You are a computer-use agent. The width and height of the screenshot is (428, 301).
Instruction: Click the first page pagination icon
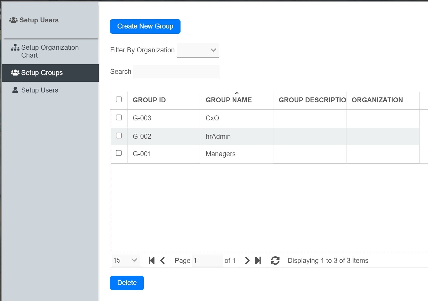coord(151,261)
